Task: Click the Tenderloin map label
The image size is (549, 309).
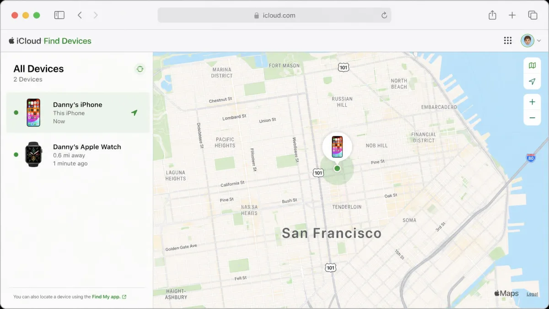Action: [347, 207]
